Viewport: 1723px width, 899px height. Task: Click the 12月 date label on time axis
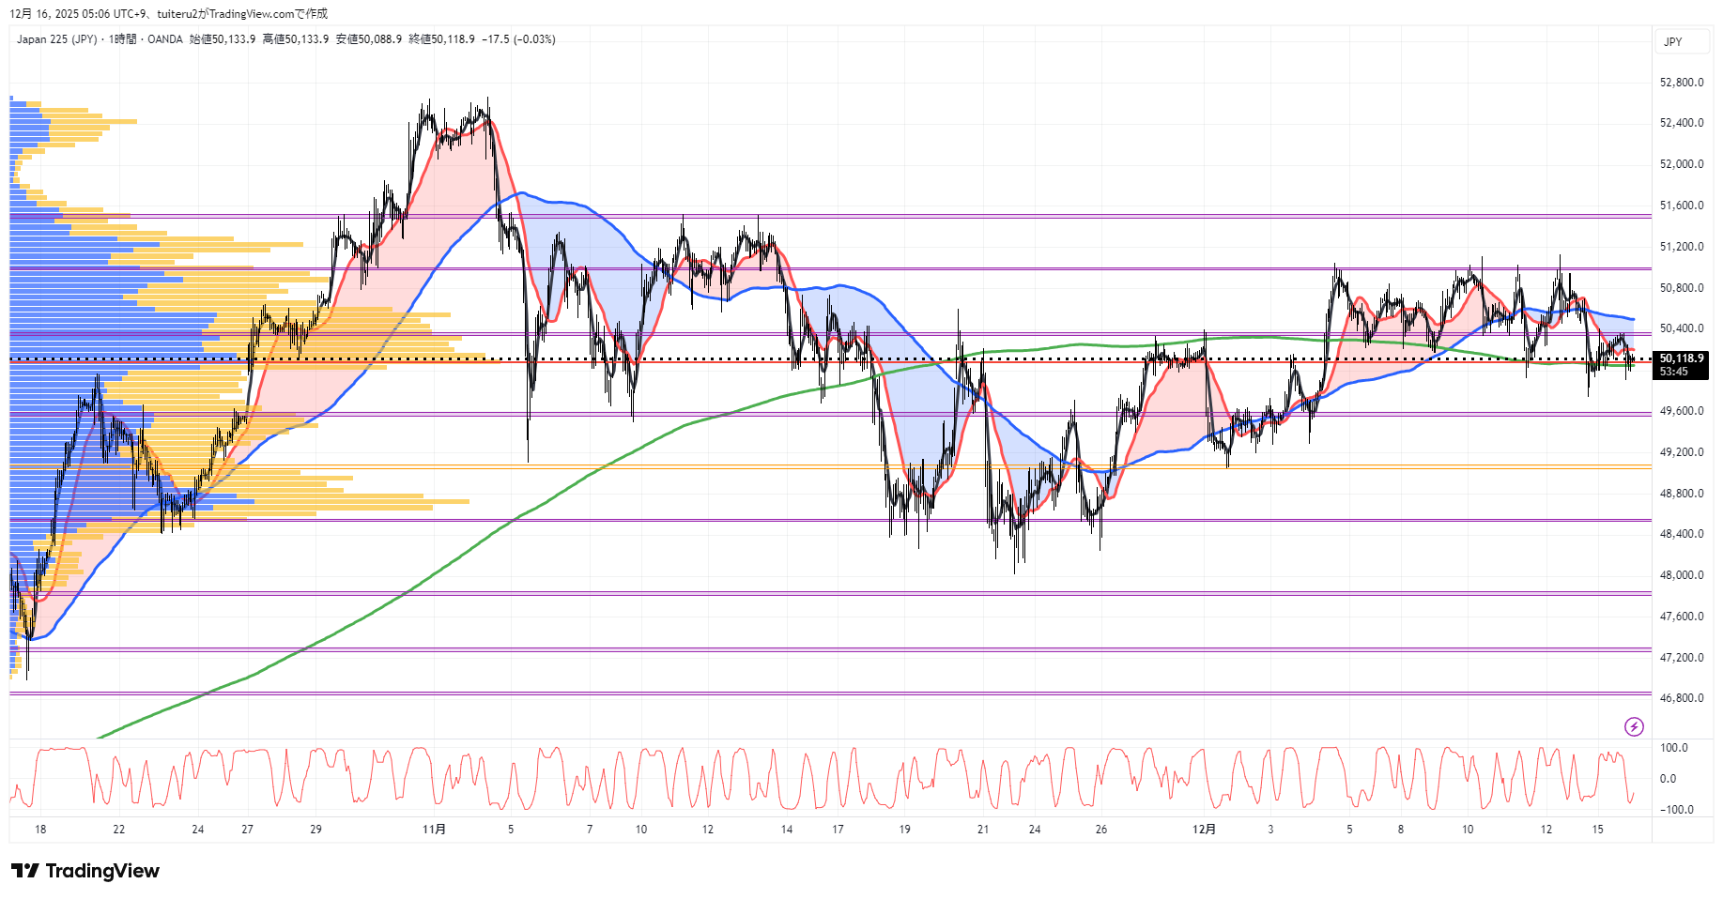pos(1204,830)
